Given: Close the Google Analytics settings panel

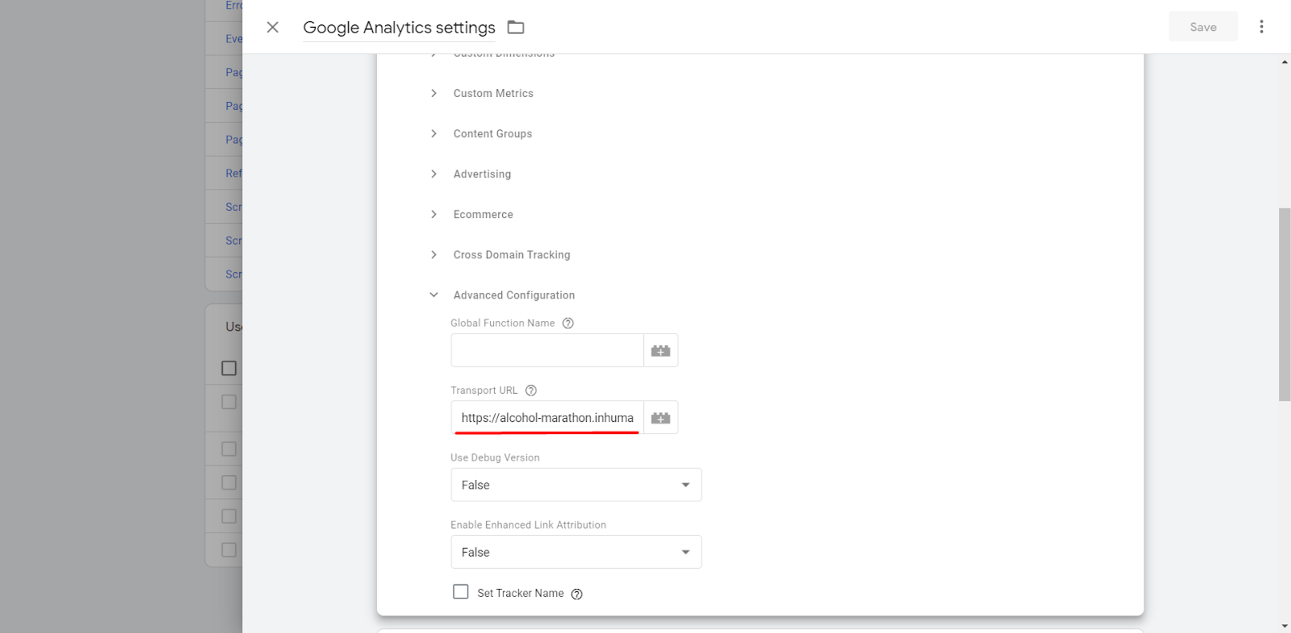Looking at the screenshot, I should [x=272, y=27].
